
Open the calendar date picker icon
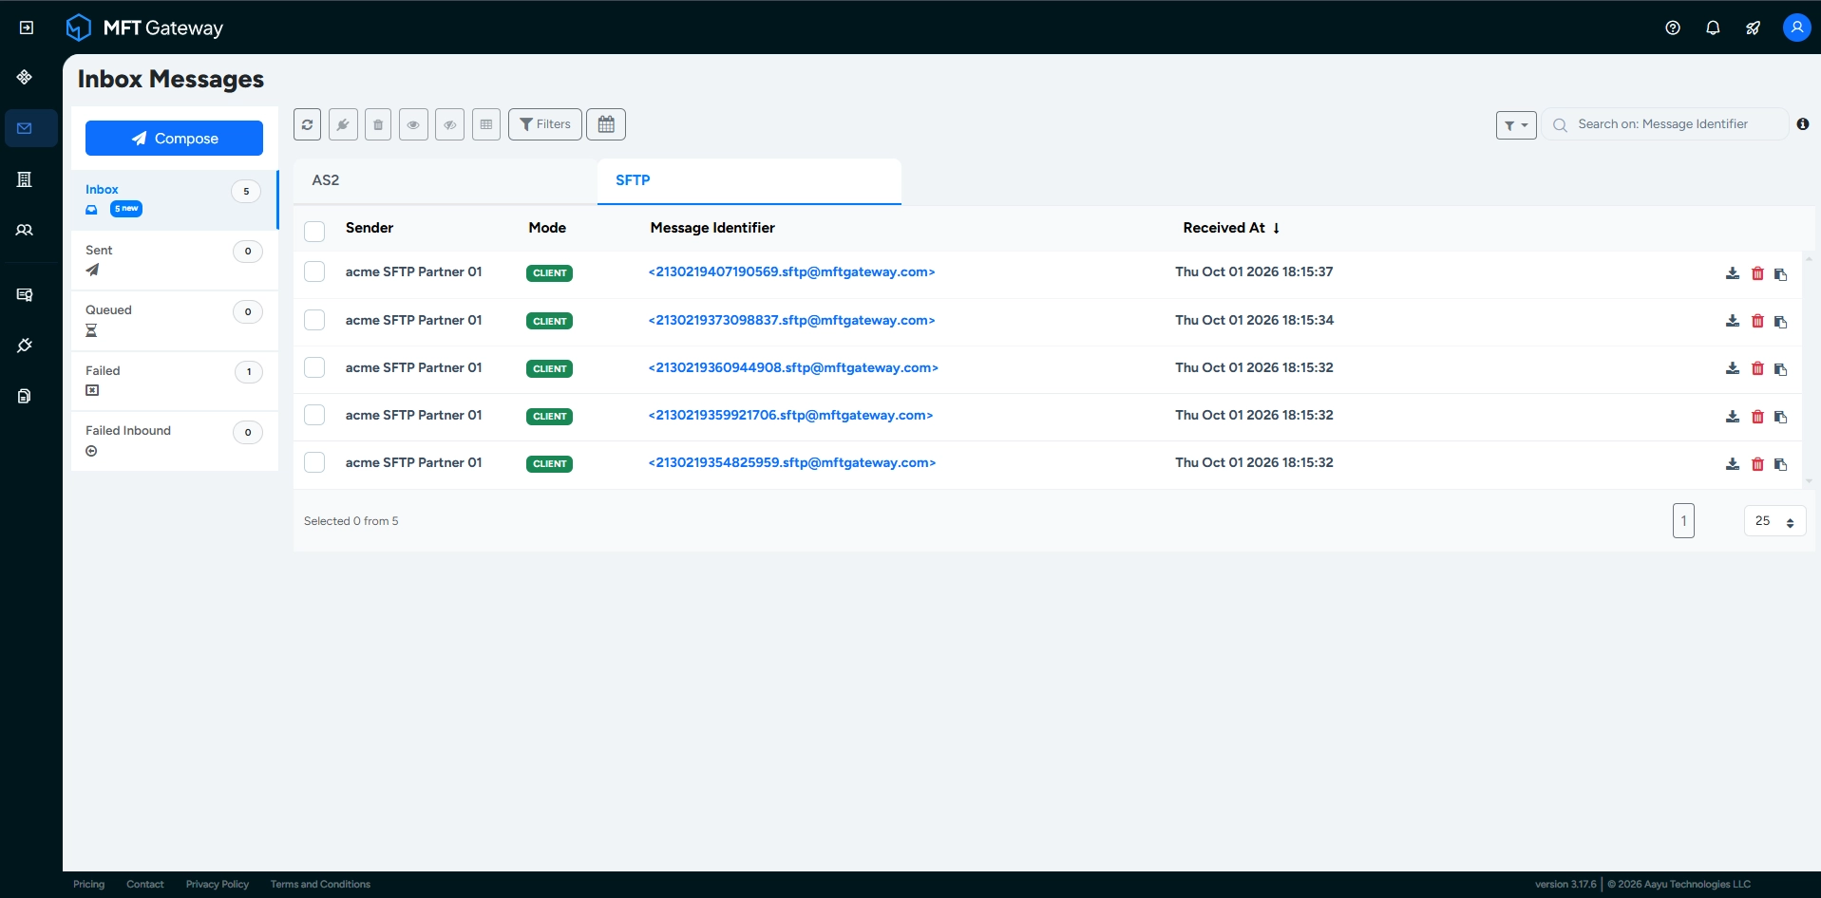pyautogui.click(x=606, y=124)
